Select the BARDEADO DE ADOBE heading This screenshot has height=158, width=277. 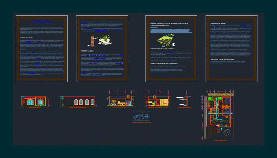tap(218, 23)
